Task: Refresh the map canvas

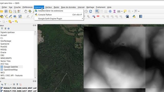Action: coord(90,11)
